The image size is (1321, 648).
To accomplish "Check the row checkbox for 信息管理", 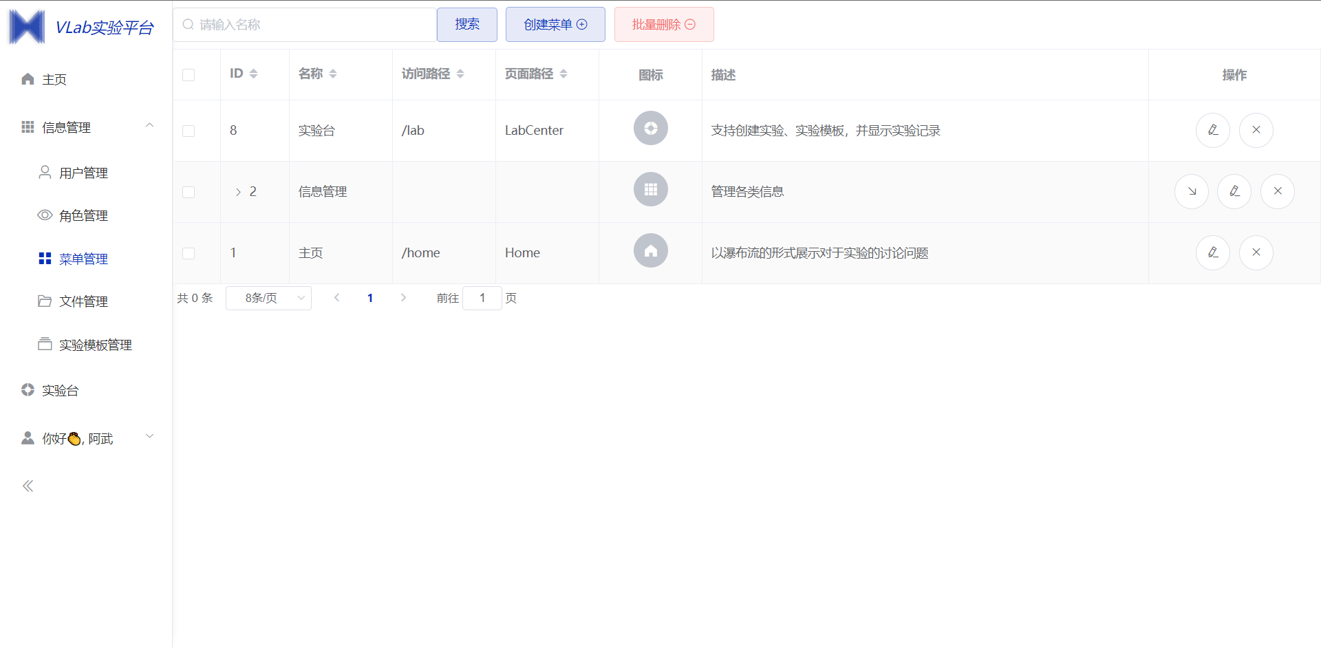I will (189, 192).
